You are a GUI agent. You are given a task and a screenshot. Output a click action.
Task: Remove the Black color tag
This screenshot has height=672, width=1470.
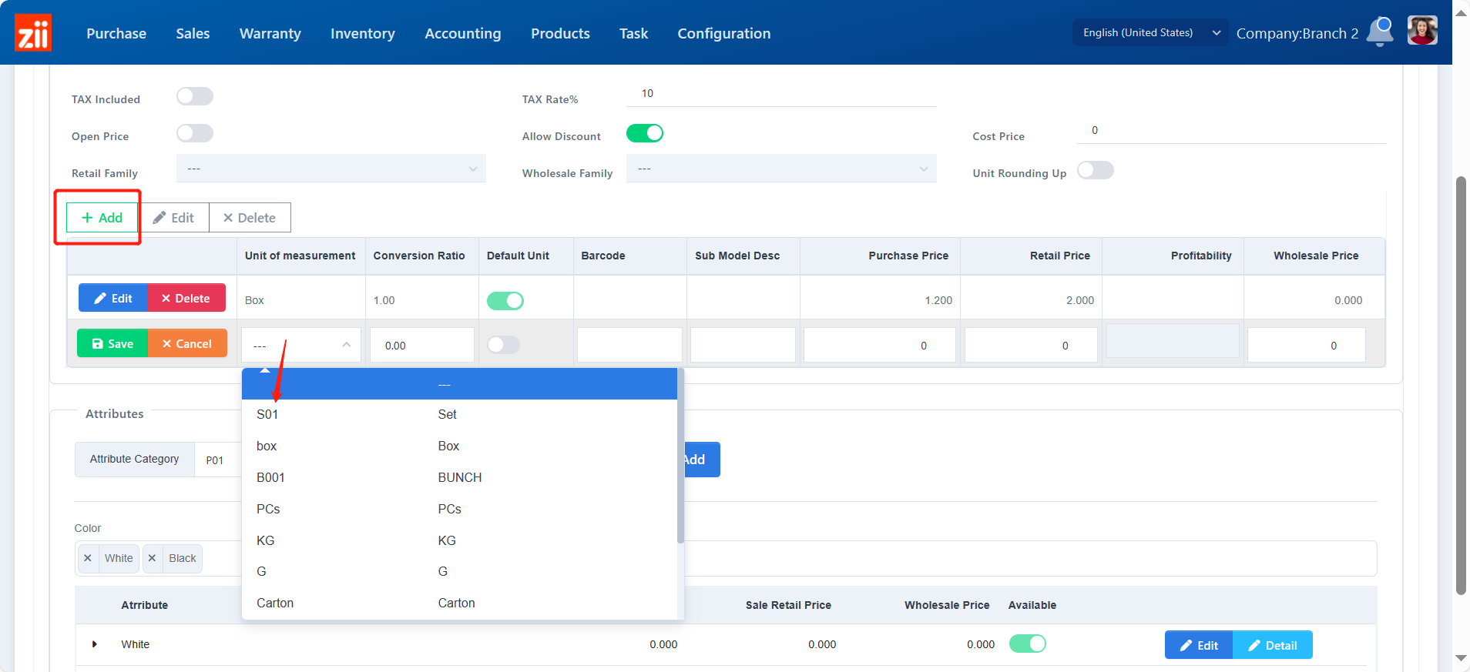pyautogui.click(x=153, y=558)
